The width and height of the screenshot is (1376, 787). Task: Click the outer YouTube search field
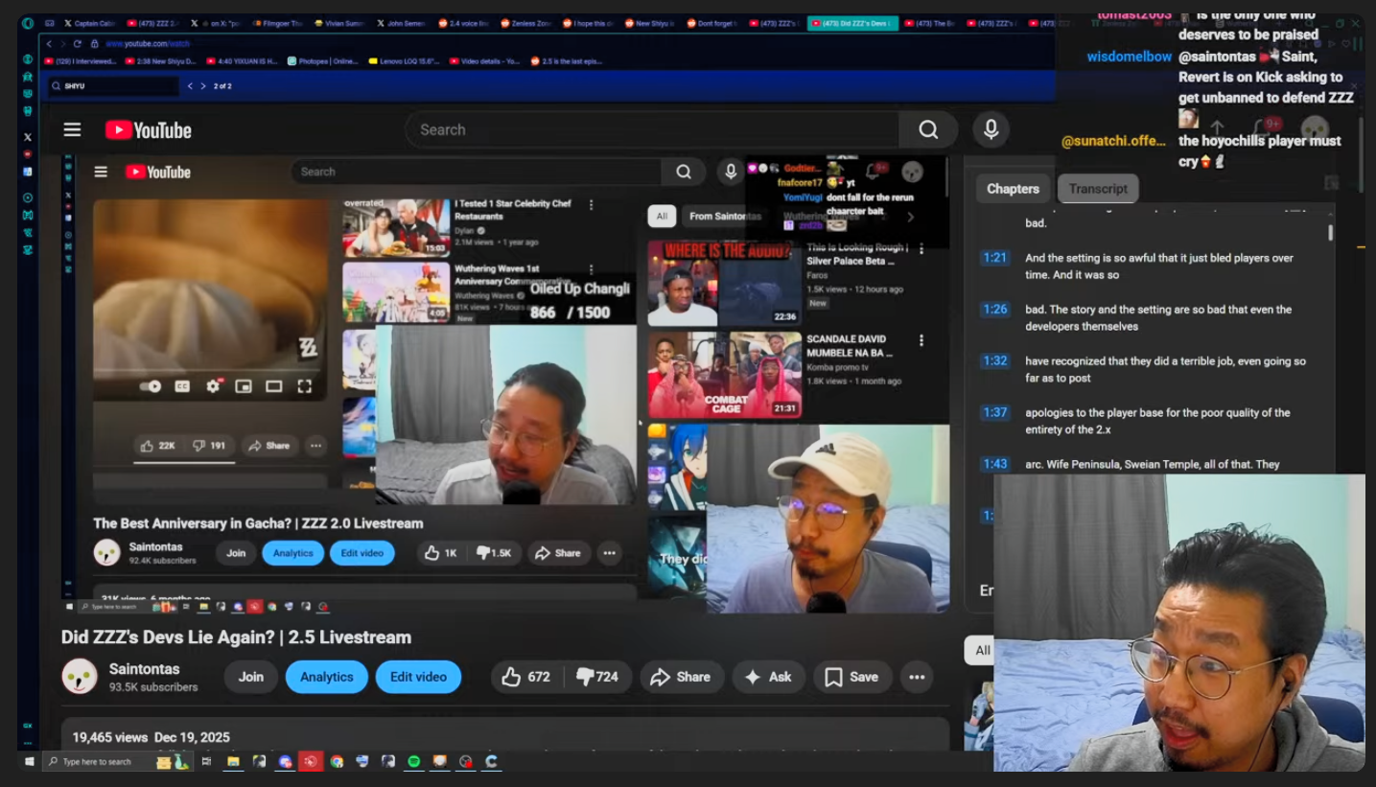pyautogui.click(x=652, y=129)
